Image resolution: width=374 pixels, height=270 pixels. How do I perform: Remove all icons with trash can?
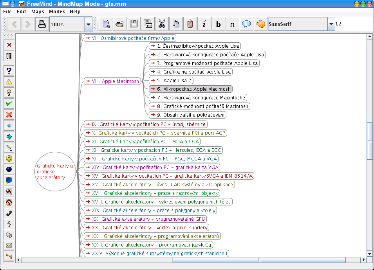coord(9,56)
